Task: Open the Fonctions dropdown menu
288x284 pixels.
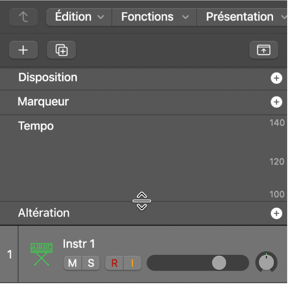Action: point(154,17)
